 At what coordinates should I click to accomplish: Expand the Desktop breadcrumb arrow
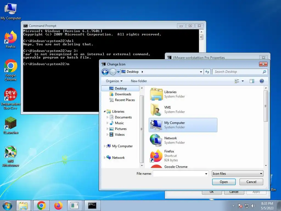142,72
